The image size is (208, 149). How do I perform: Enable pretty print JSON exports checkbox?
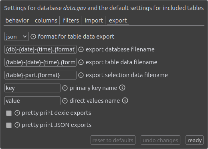pyautogui.click(x=9, y=125)
